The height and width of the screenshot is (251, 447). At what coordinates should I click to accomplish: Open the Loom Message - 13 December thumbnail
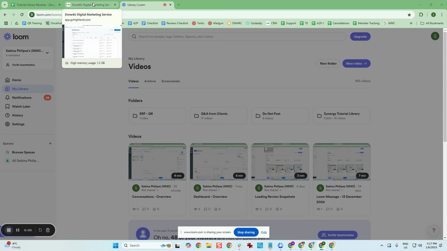coord(342,162)
